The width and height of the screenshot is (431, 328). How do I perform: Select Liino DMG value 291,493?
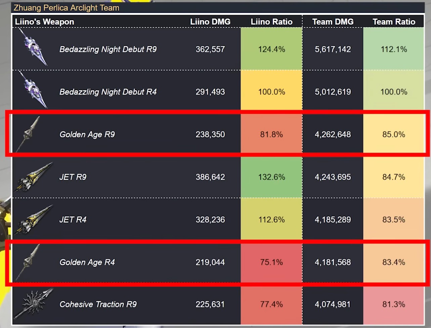point(210,92)
